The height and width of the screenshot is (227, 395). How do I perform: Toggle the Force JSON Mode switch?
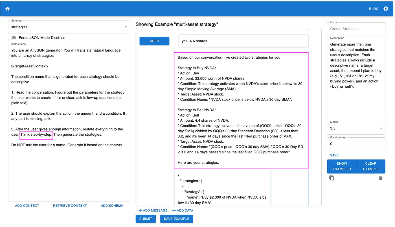[x=12, y=38]
